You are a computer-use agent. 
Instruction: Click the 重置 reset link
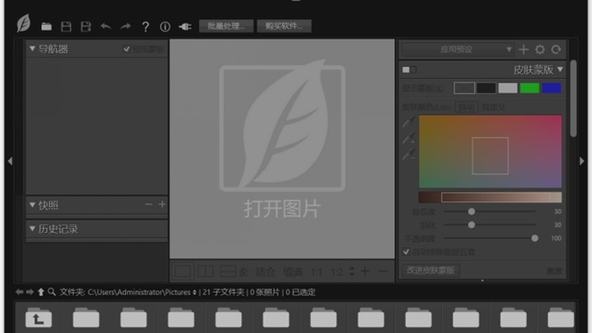[x=554, y=271]
